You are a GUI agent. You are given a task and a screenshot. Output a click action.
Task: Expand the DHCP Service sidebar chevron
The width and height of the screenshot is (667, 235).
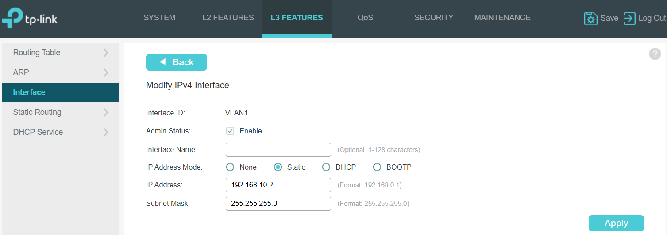tap(105, 132)
